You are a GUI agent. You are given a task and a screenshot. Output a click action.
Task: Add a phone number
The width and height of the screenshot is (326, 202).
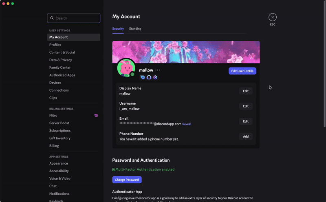245,136
